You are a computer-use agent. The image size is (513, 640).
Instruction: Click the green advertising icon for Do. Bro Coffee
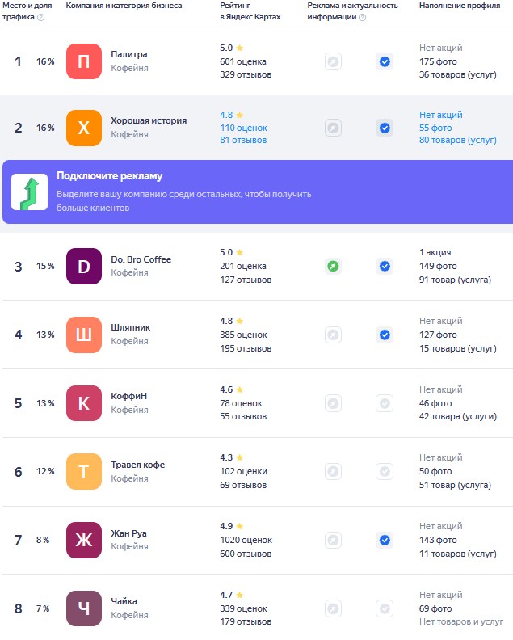333,266
